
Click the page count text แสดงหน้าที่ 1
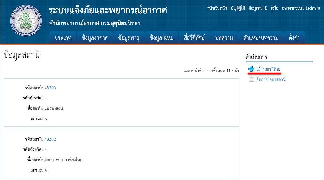(211, 71)
